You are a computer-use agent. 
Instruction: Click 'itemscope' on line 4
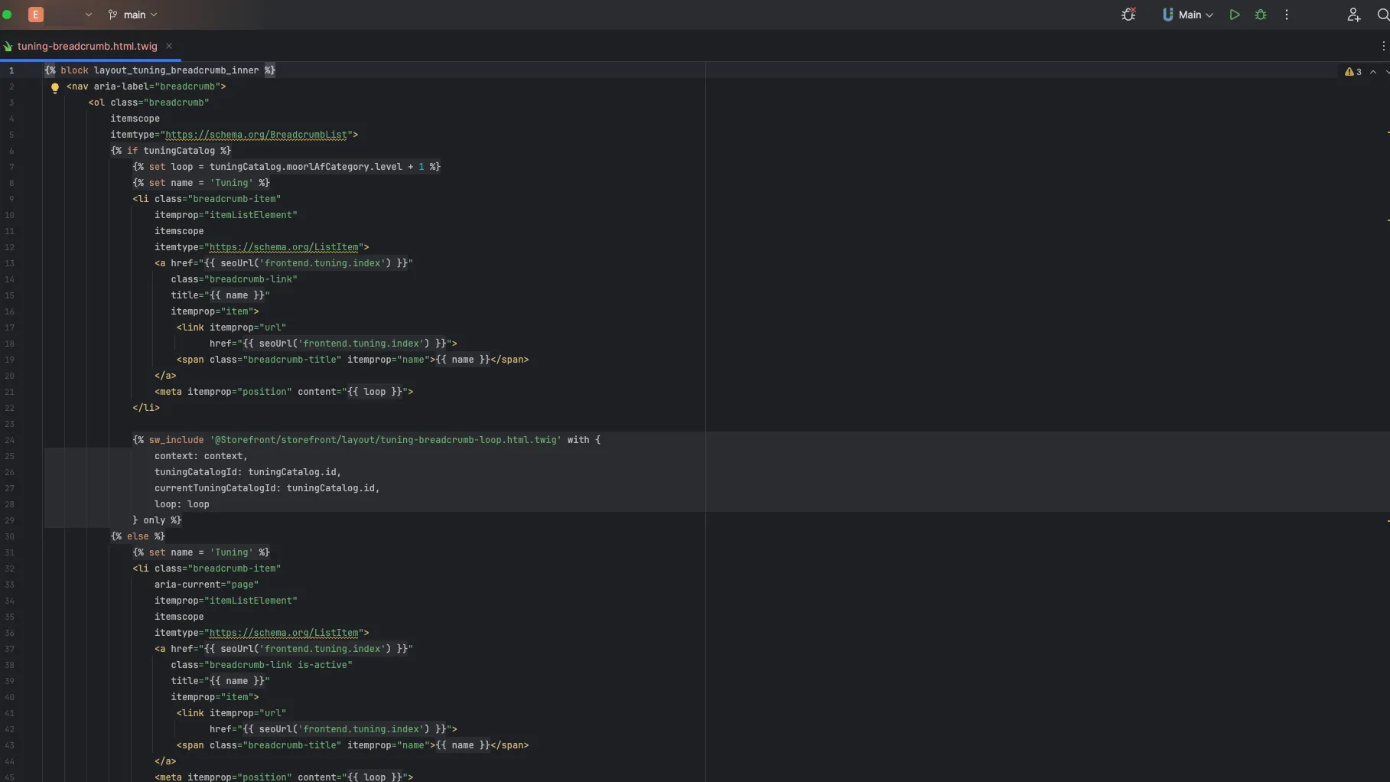coord(135,119)
